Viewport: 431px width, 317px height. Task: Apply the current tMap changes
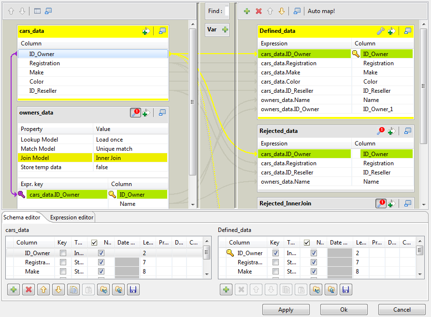286,309
